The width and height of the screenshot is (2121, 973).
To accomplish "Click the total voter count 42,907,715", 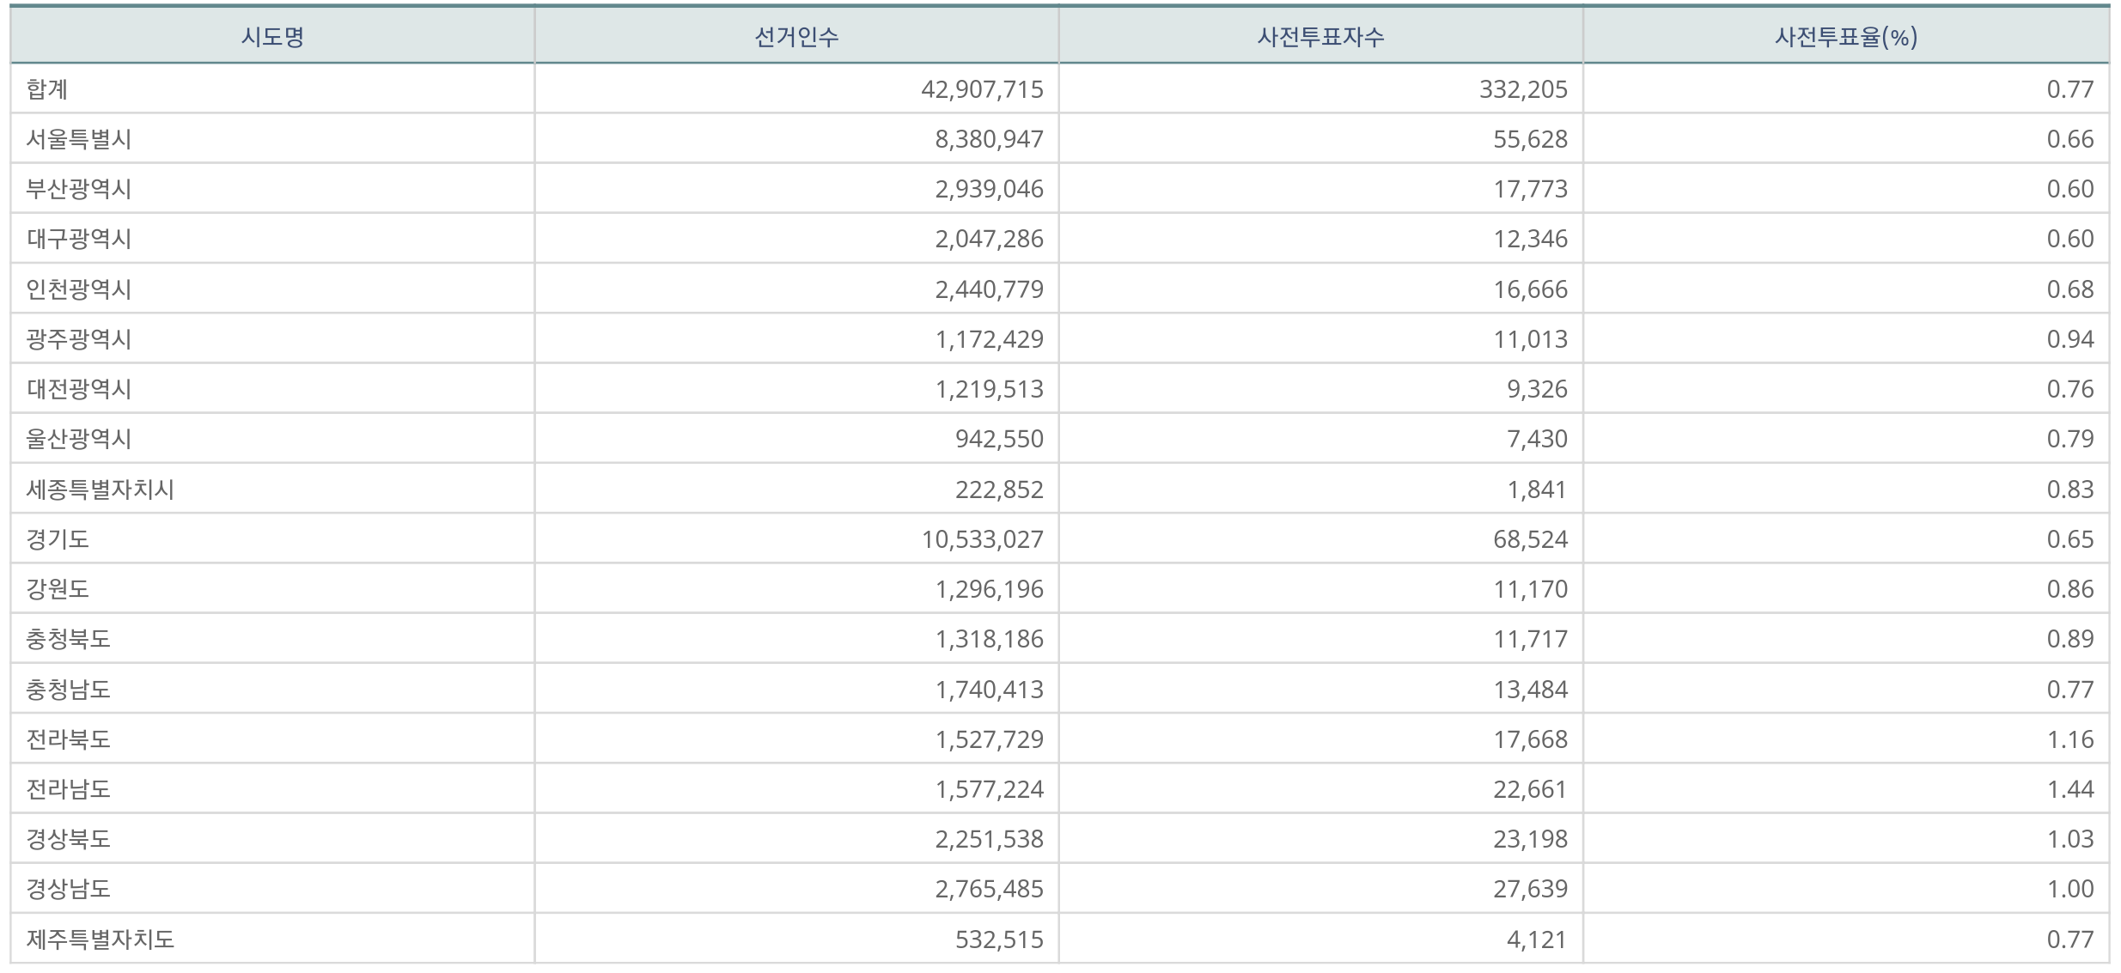I will [x=982, y=89].
